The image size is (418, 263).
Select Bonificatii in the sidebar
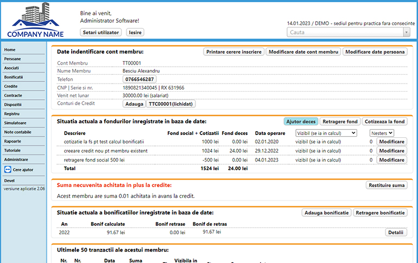[14, 77]
